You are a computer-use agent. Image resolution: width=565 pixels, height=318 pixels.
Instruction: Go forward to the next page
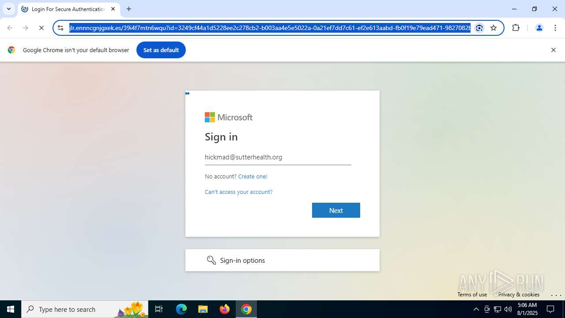pyautogui.click(x=26, y=28)
